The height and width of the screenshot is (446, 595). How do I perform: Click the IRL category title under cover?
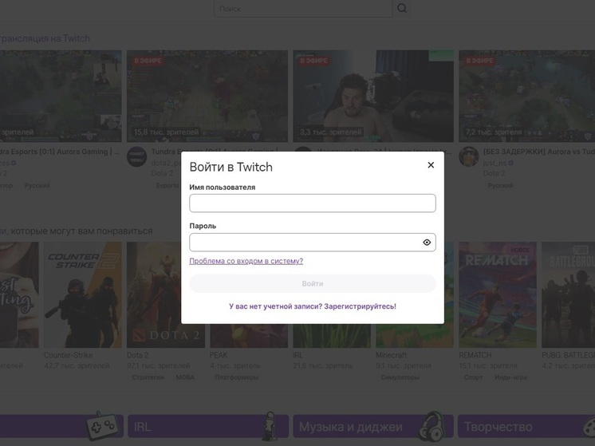297,355
